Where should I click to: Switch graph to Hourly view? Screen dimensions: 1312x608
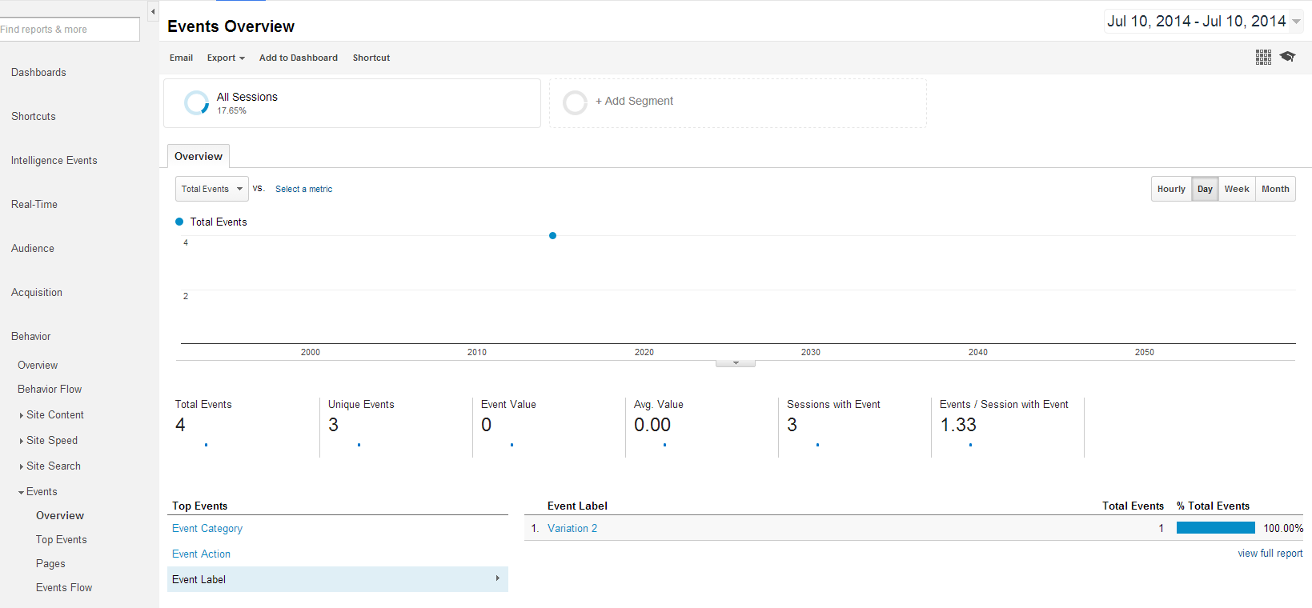(1171, 189)
